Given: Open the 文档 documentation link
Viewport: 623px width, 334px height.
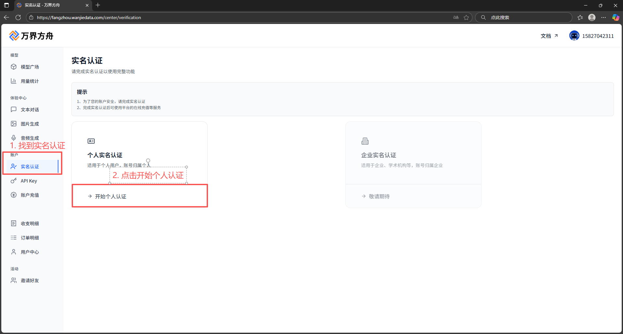Looking at the screenshot, I should [x=549, y=36].
